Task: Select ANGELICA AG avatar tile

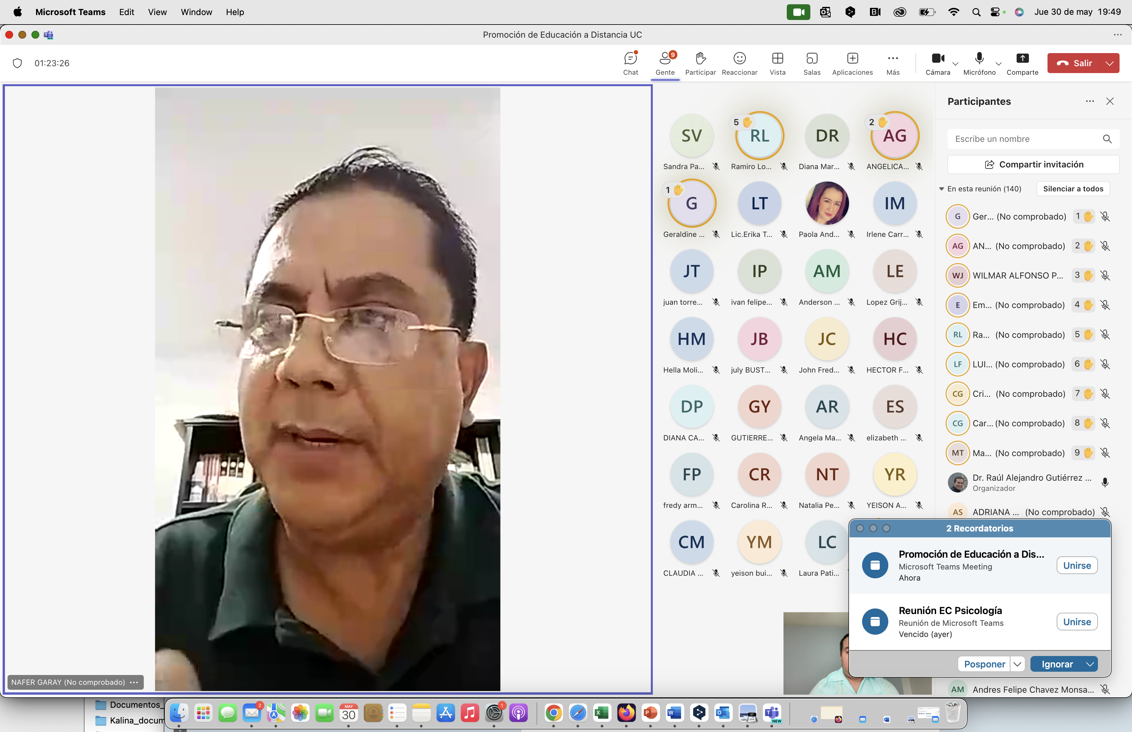Action: (x=895, y=135)
